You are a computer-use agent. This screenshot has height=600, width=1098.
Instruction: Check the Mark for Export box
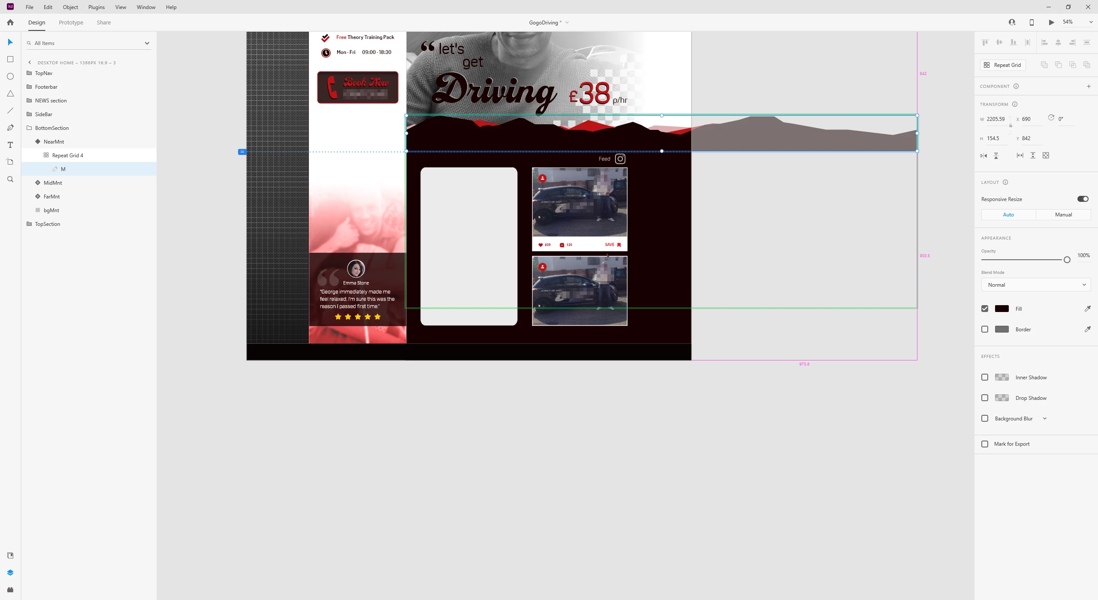[985, 444]
